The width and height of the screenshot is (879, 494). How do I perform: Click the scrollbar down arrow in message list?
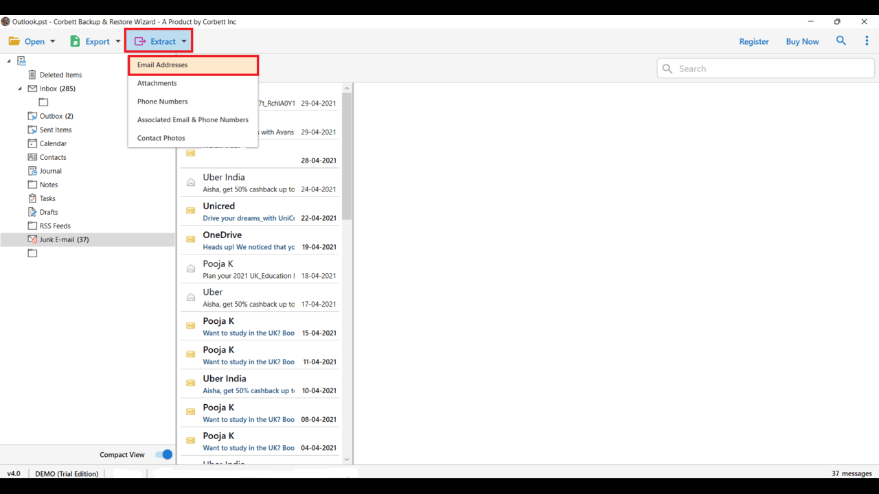point(347,460)
